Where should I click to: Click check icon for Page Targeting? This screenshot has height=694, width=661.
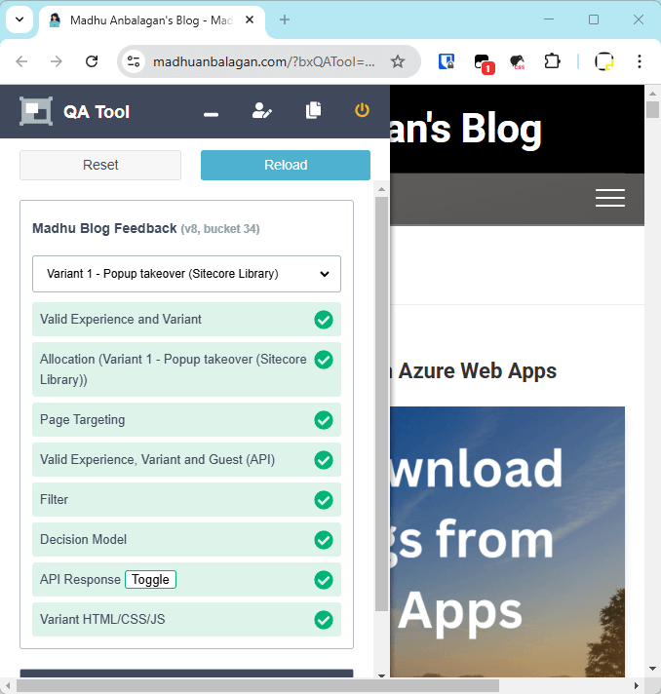324,420
